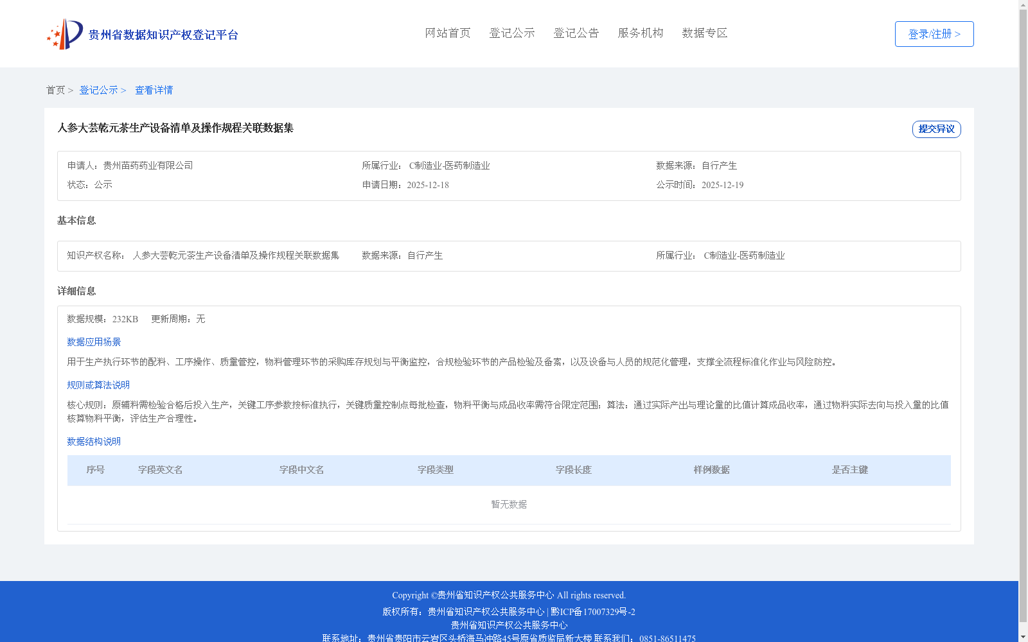Click the 字段英文名 column header
Image resolution: width=1028 pixels, height=642 pixels.
tap(161, 470)
